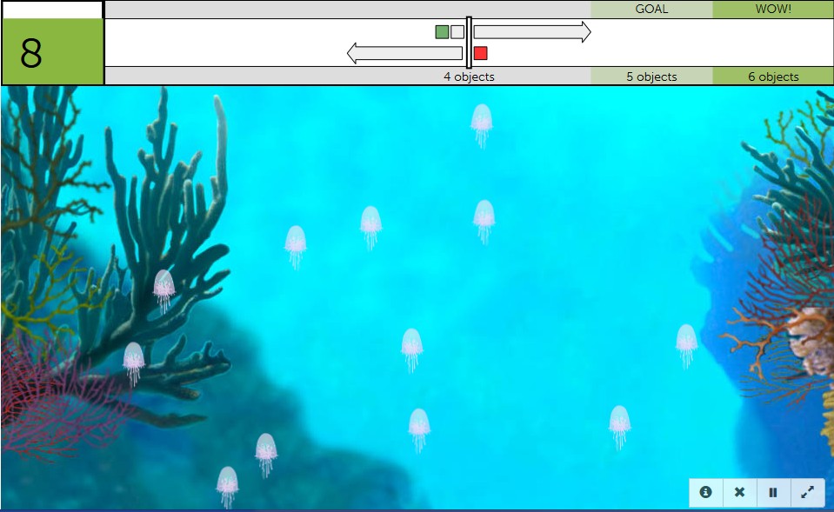Image resolution: width=834 pixels, height=512 pixels.
Task: Switch the game to fullscreen
Action: click(807, 492)
